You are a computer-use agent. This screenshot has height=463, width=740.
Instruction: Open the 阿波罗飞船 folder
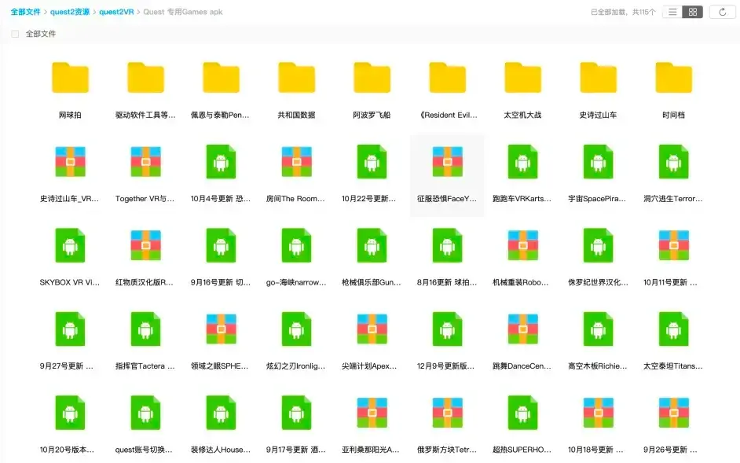coord(372,79)
